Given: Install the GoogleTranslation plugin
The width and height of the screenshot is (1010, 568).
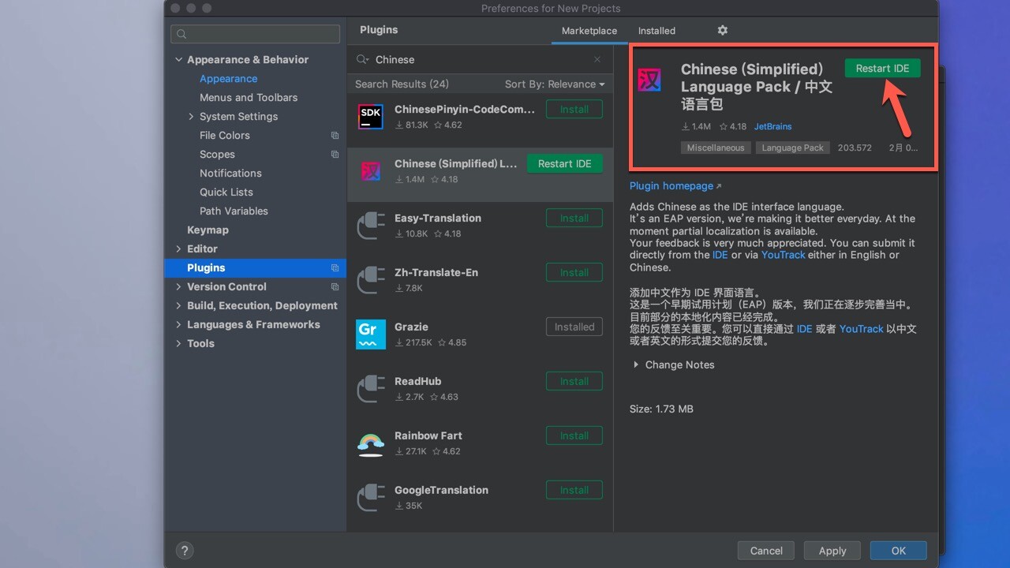Looking at the screenshot, I should coord(574,490).
